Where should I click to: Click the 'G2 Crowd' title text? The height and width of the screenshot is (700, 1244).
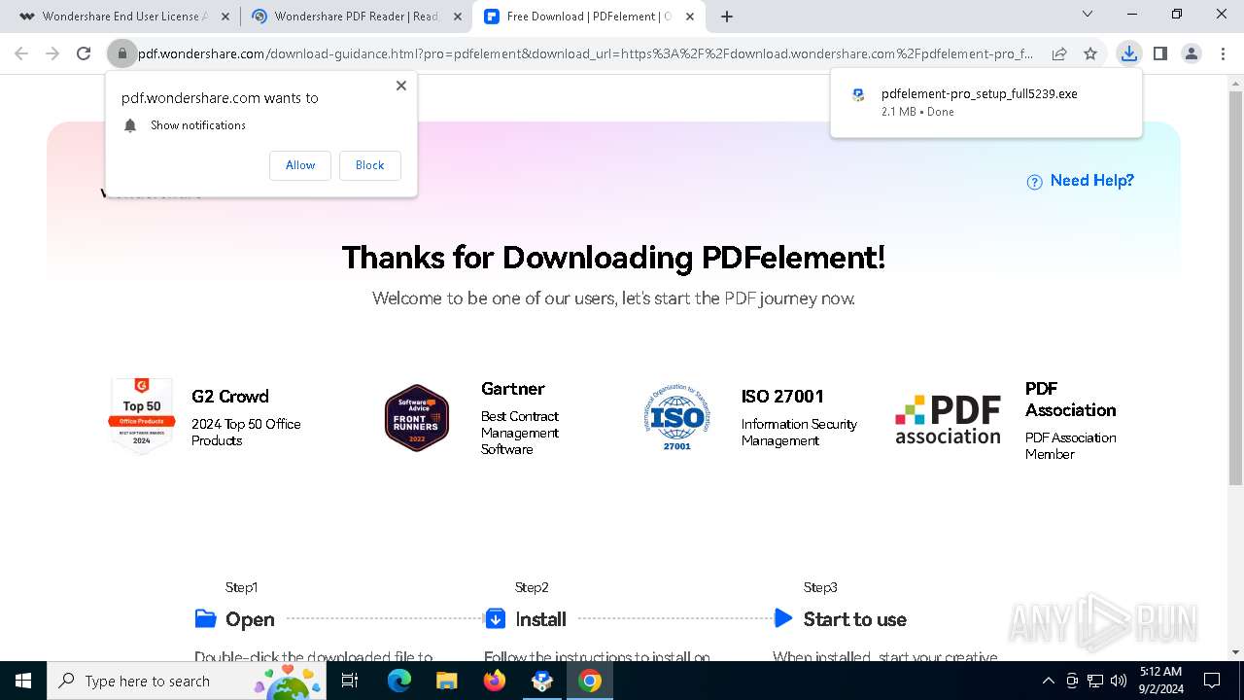[x=229, y=397]
